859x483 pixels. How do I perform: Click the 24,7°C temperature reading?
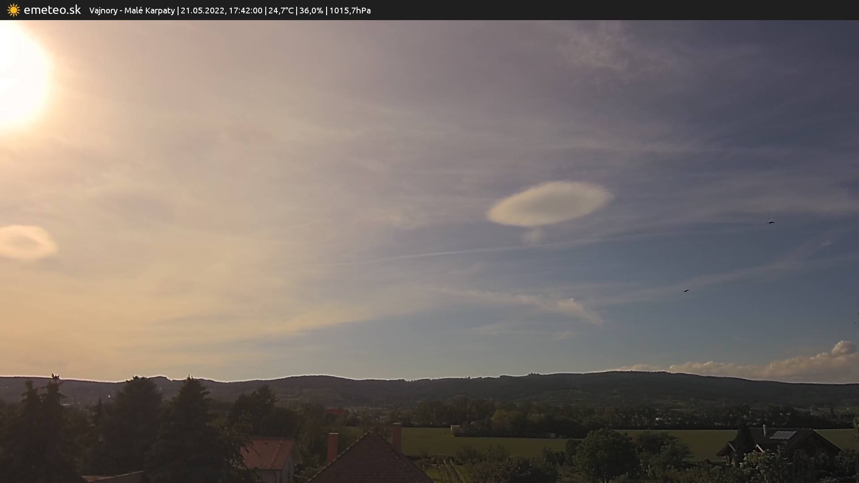pos(281,10)
